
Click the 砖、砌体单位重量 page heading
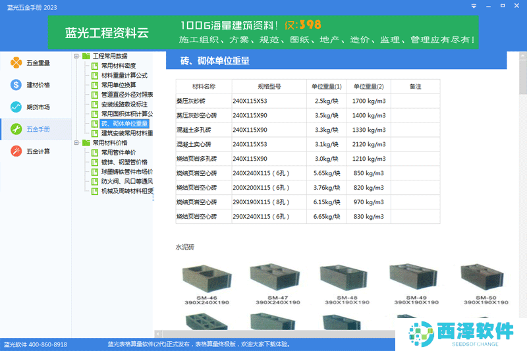(x=215, y=61)
